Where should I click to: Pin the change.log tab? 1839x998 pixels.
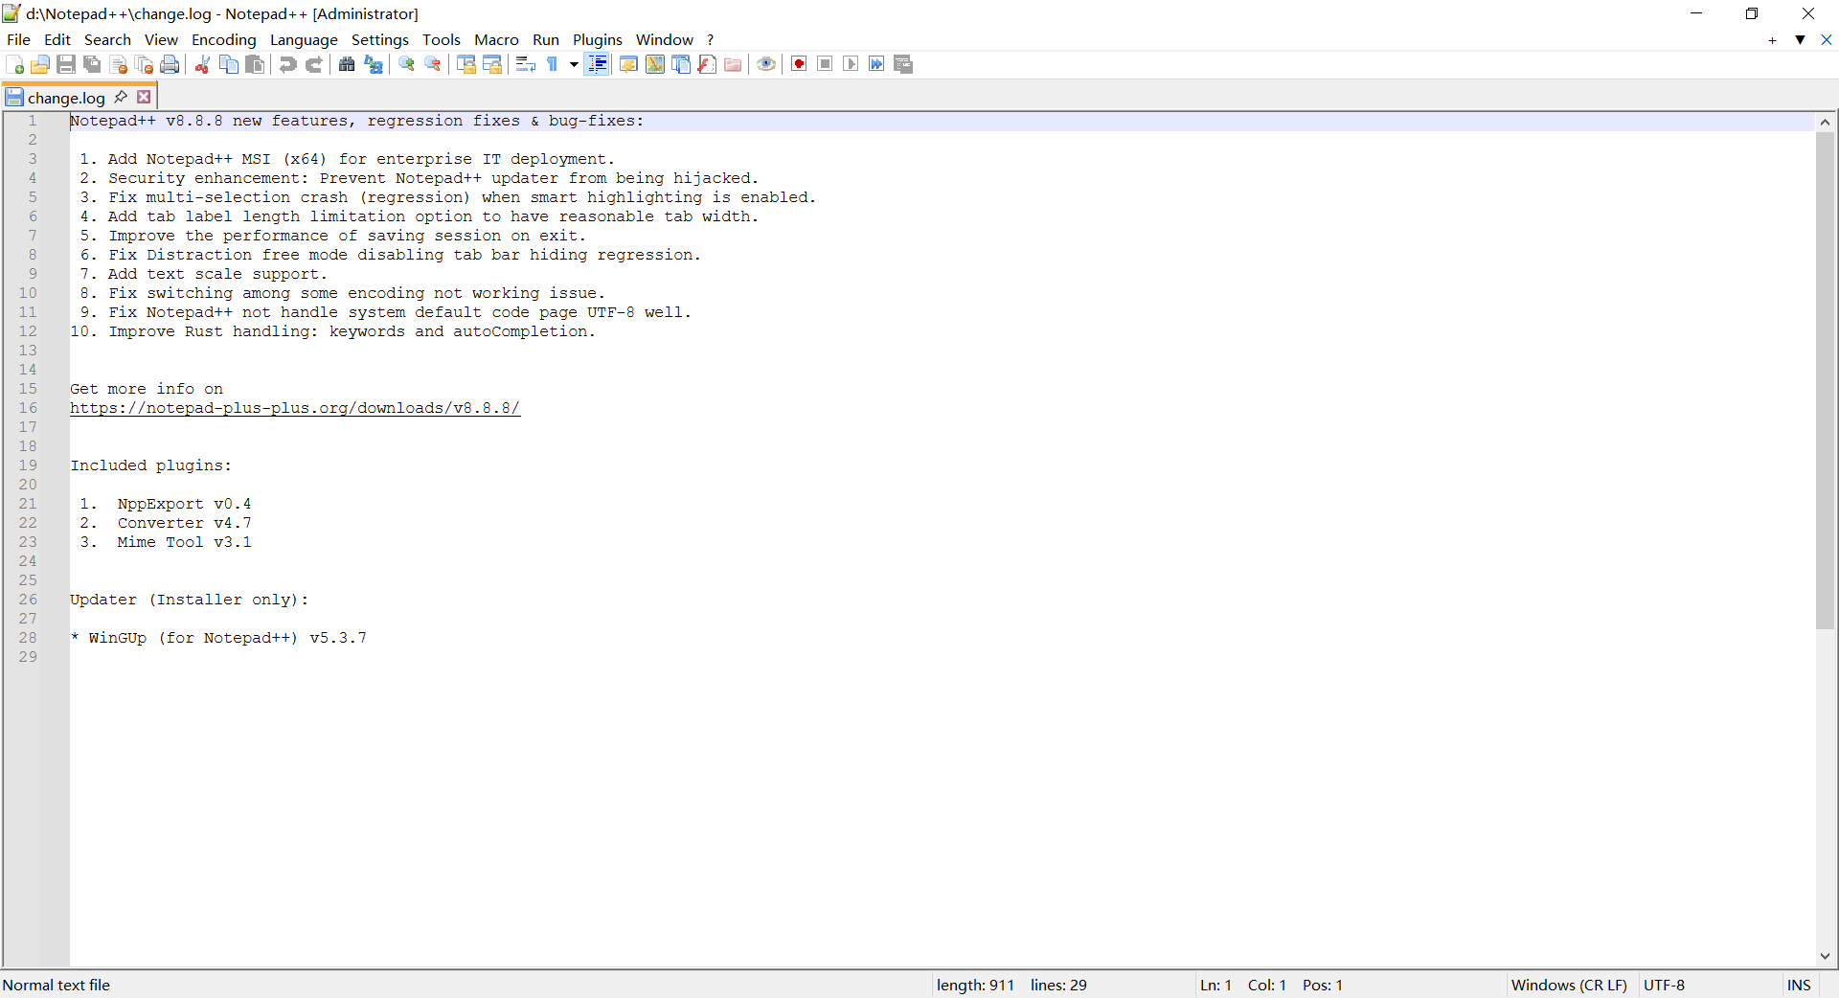(x=121, y=97)
